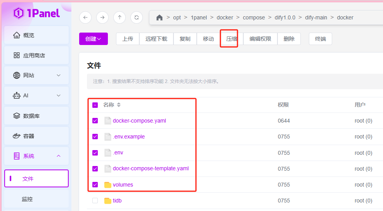
Task: Uncheck the .env.example checkbox
Action: pyautogui.click(x=95, y=137)
